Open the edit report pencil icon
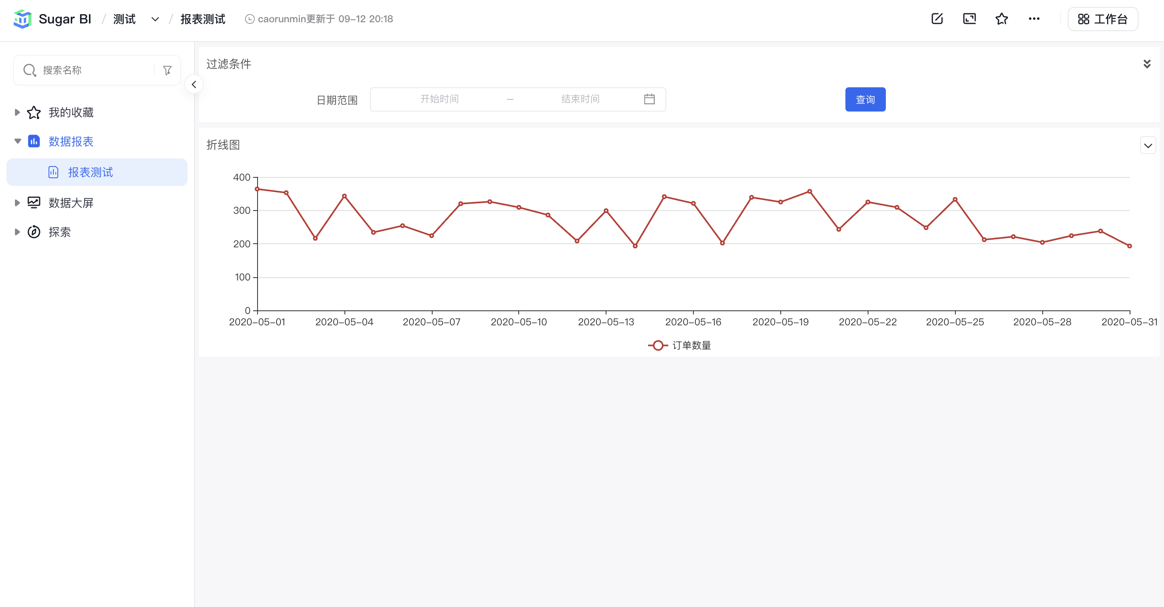The image size is (1164, 607). 937,19
